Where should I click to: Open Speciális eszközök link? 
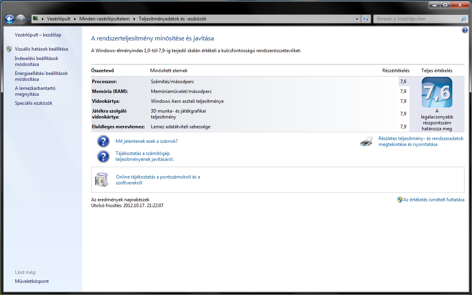coord(33,103)
